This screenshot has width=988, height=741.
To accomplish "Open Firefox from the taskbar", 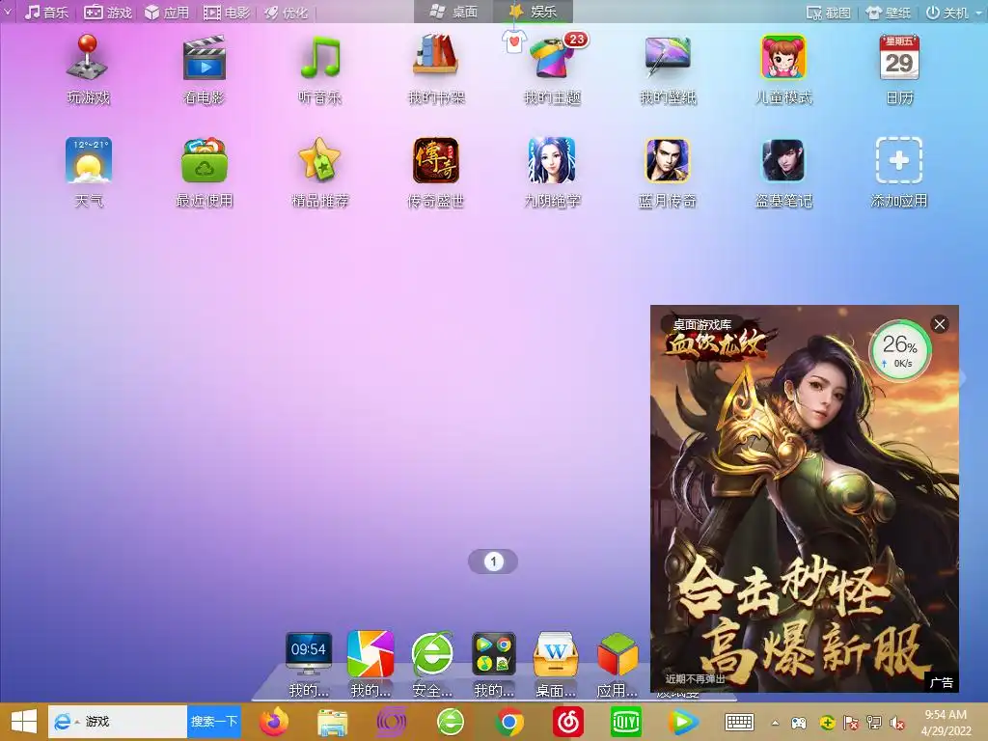I will pos(273,722).
